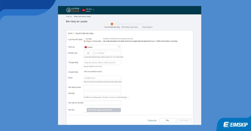Image resolution: width=251 pixels, height=131 pixels.
Task: Click the Tạo tài khoản bán hàng step label
Action: (112, 27)
